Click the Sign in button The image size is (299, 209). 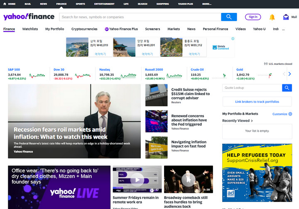[x=253, y=17]
